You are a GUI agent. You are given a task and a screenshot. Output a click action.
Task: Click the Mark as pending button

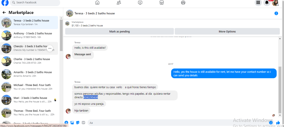coord(120,31)
